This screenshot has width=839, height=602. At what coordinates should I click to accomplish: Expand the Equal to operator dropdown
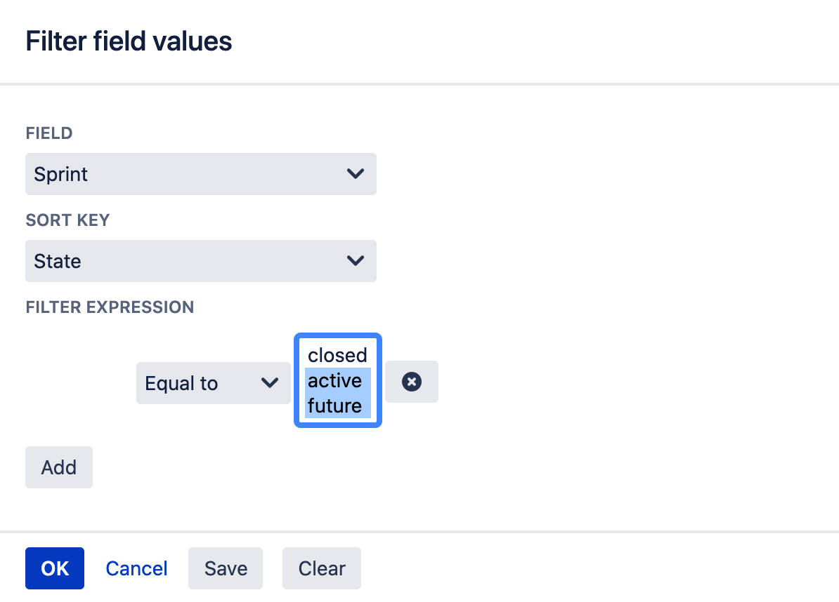(214, 383)
